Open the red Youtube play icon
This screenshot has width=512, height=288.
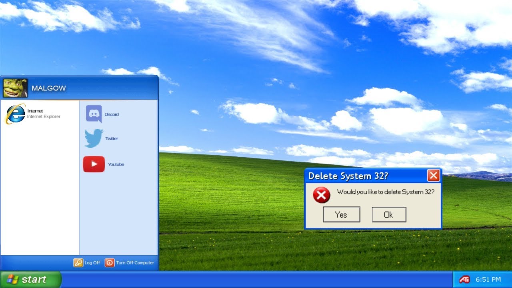[94, 164]
